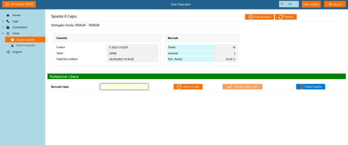
Task: Open Risolvi Anomalia submenu item
Action: [25, 45]
